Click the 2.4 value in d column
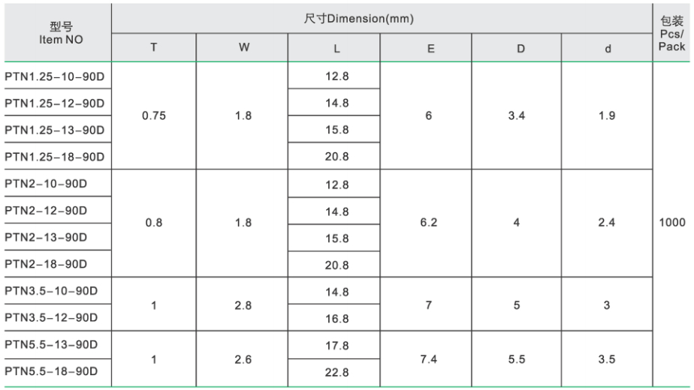This screenshot has width=694, height=390. click(x=608, y=223)
